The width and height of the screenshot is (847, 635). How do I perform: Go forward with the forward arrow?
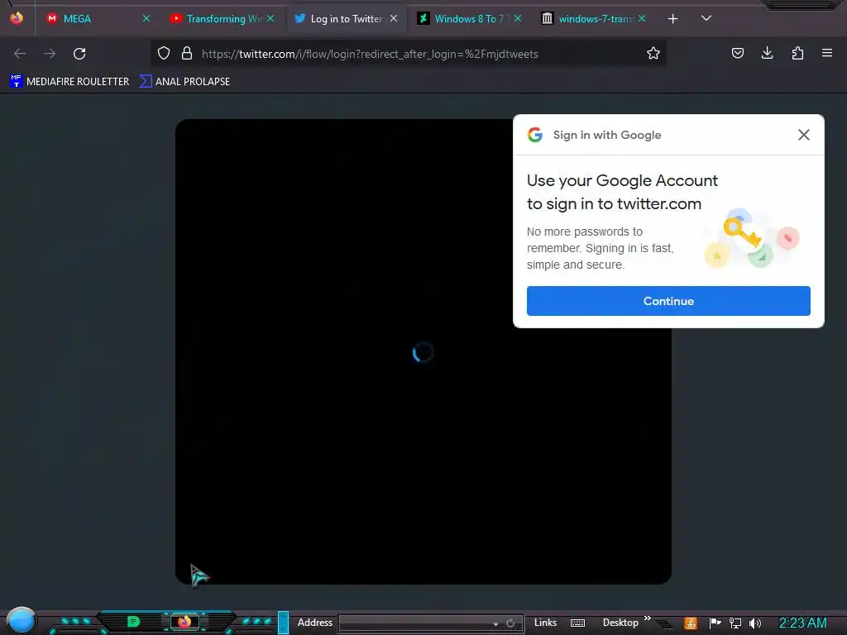pyautogui.click(x=50, y=54)
